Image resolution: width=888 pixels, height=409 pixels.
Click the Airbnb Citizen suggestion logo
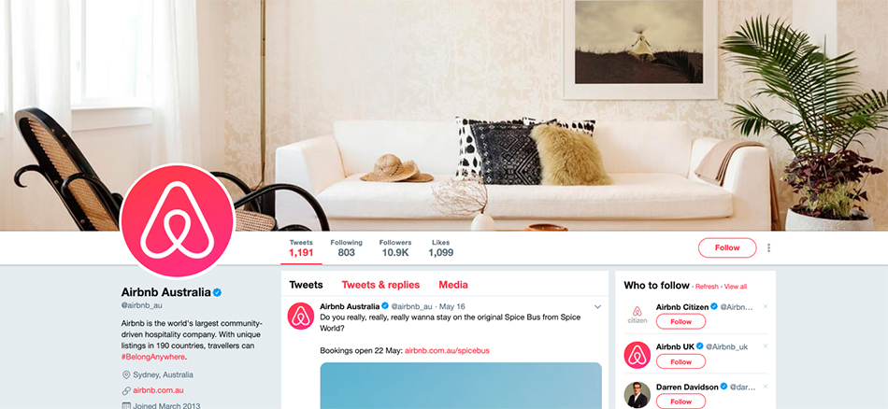tap(637, 315)
